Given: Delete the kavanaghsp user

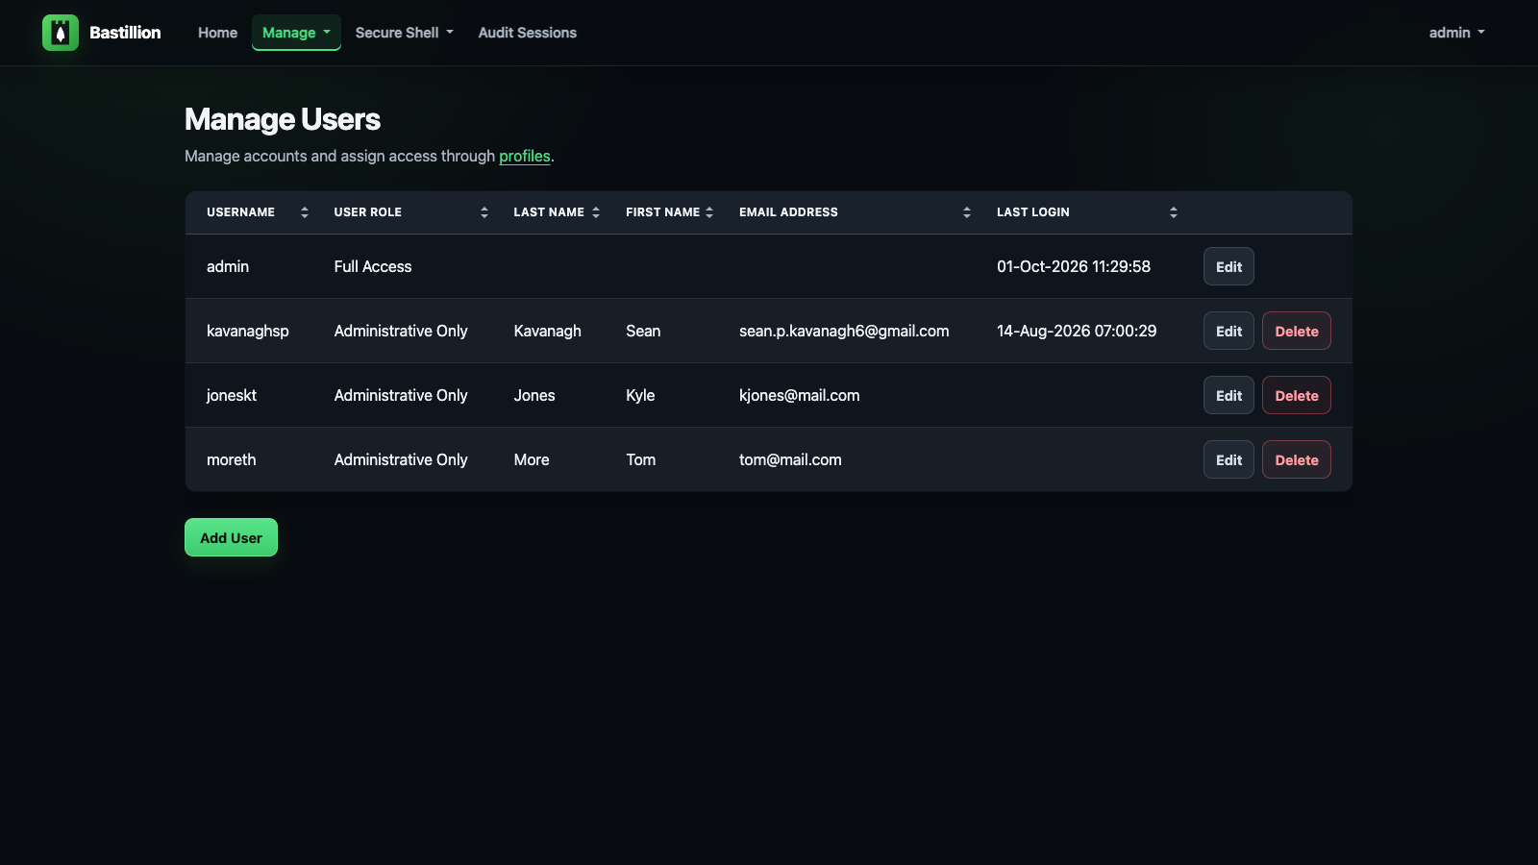Looking at the screenshot, I should coord(1297,331).
